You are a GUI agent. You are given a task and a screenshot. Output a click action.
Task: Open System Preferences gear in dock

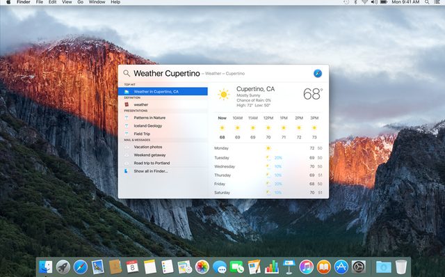tap(359, 267)
